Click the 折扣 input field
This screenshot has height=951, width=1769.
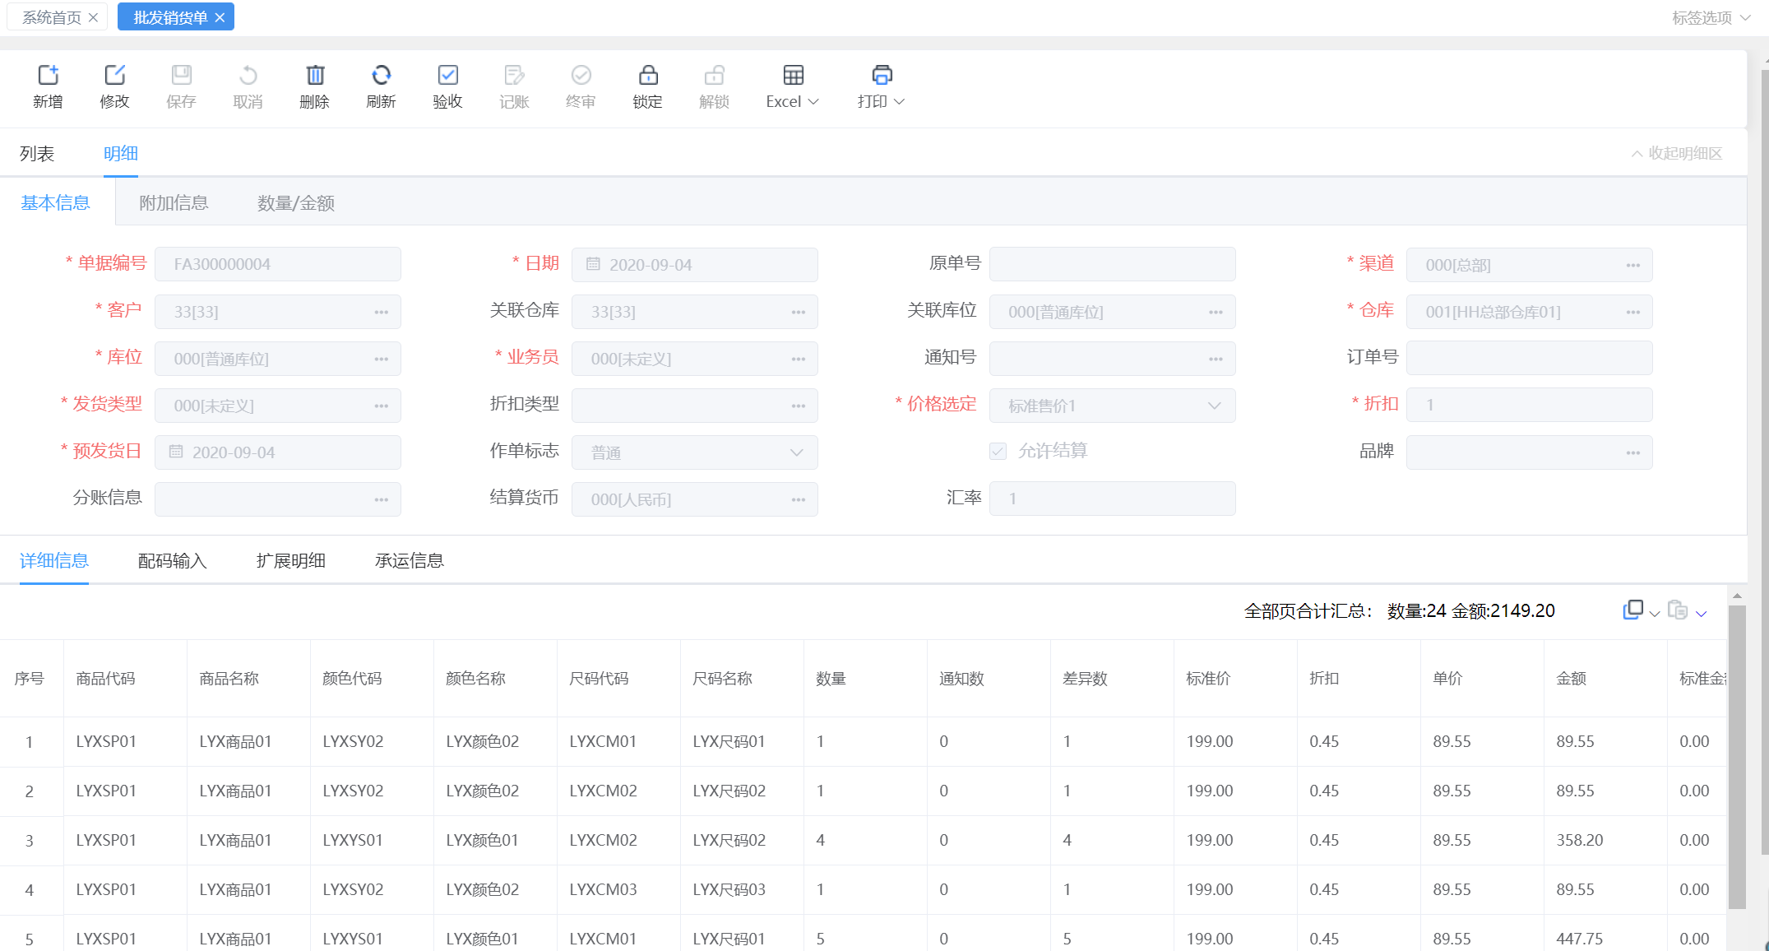coord(1530,405)
